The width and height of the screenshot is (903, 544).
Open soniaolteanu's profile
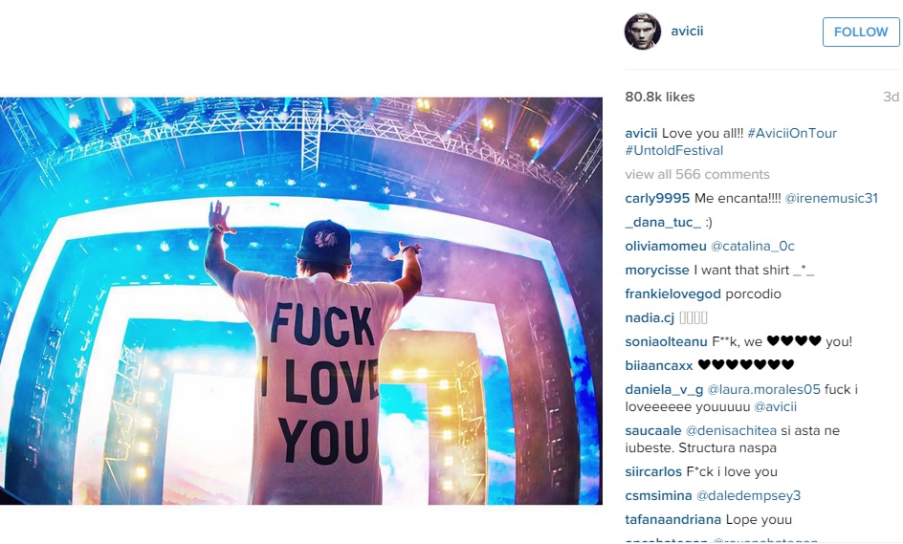(666, 341)
